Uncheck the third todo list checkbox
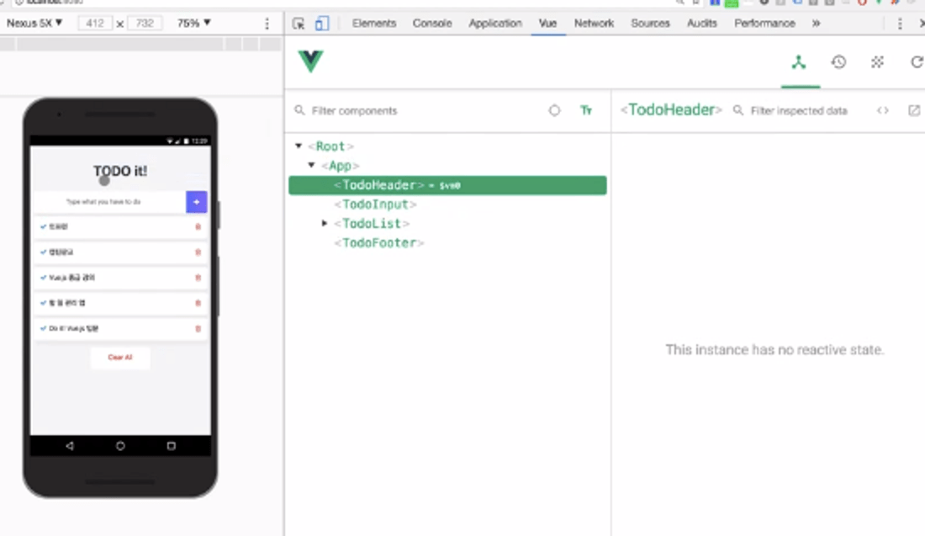 [x=44, y=278]
